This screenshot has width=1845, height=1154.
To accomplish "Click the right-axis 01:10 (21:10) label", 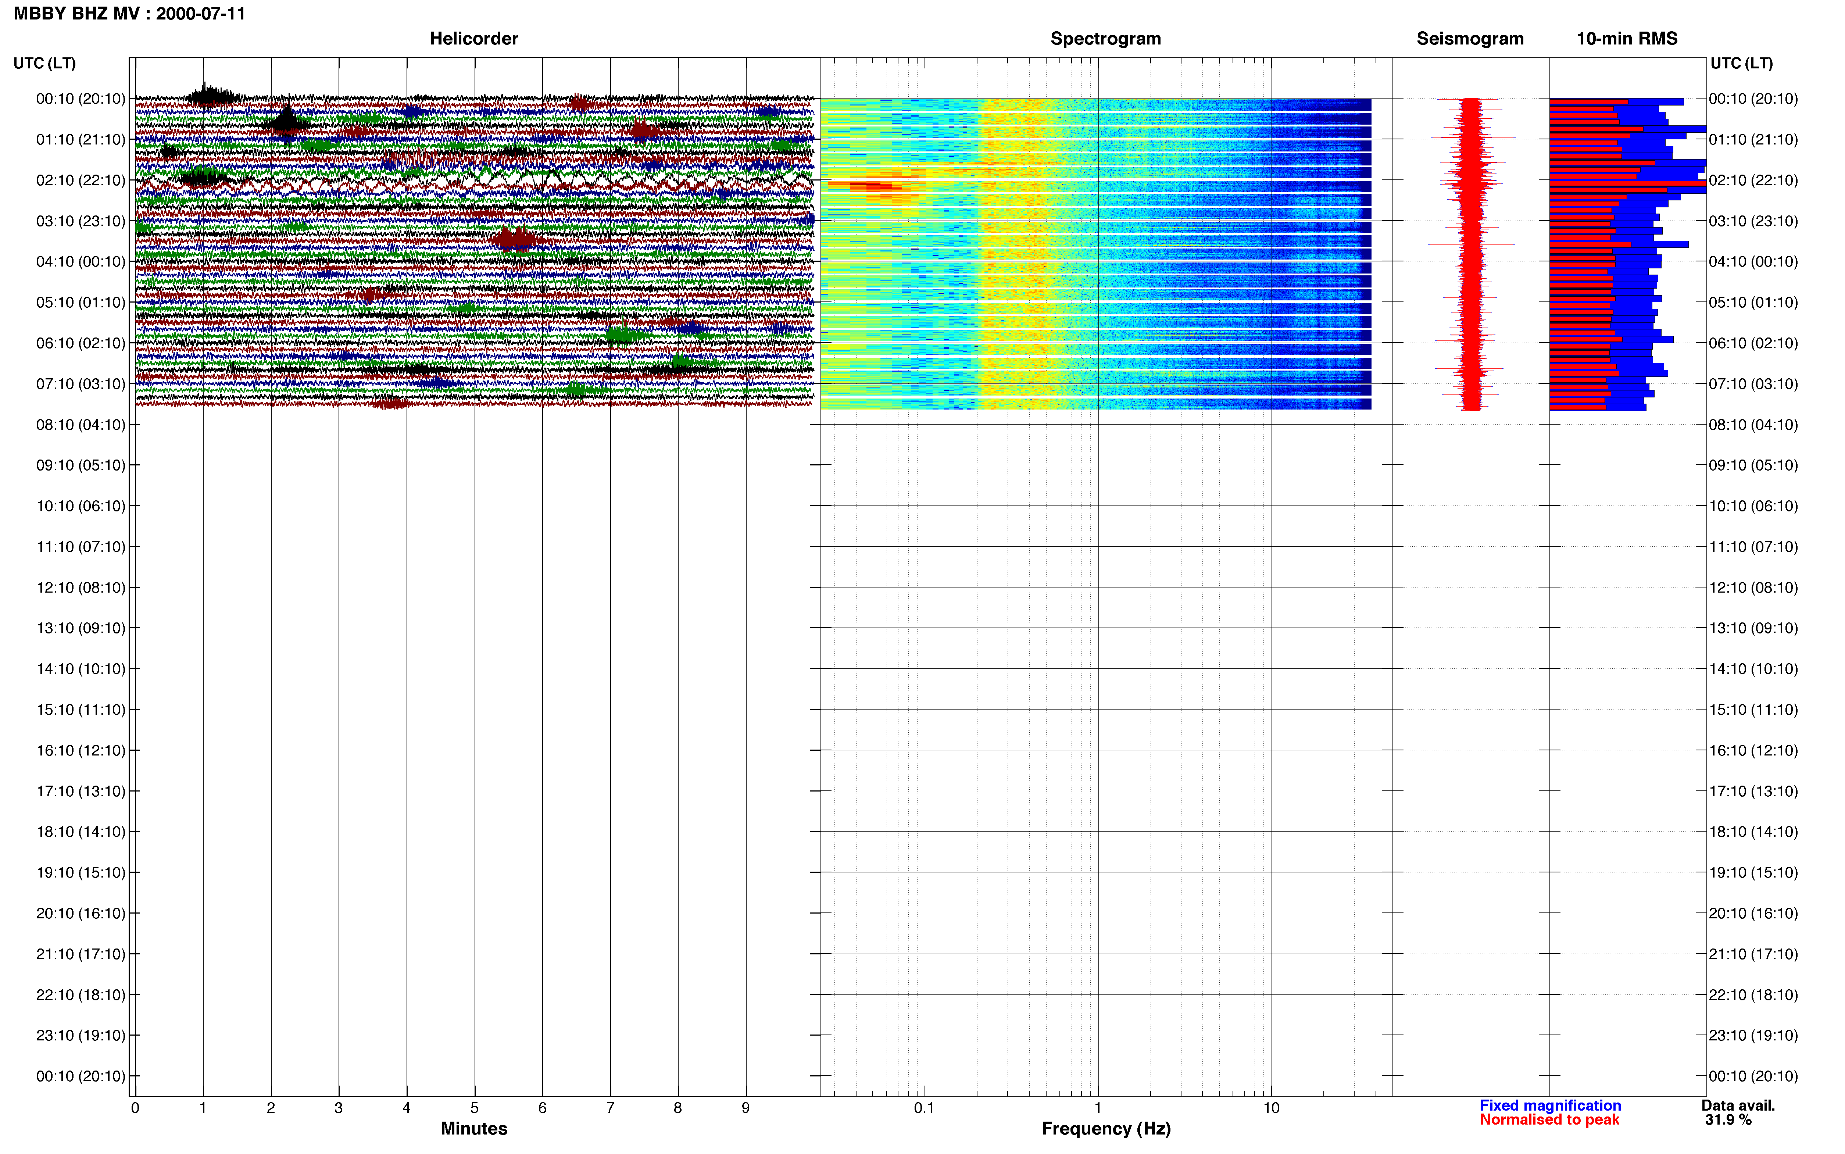I will click(x=1753, y=140).
